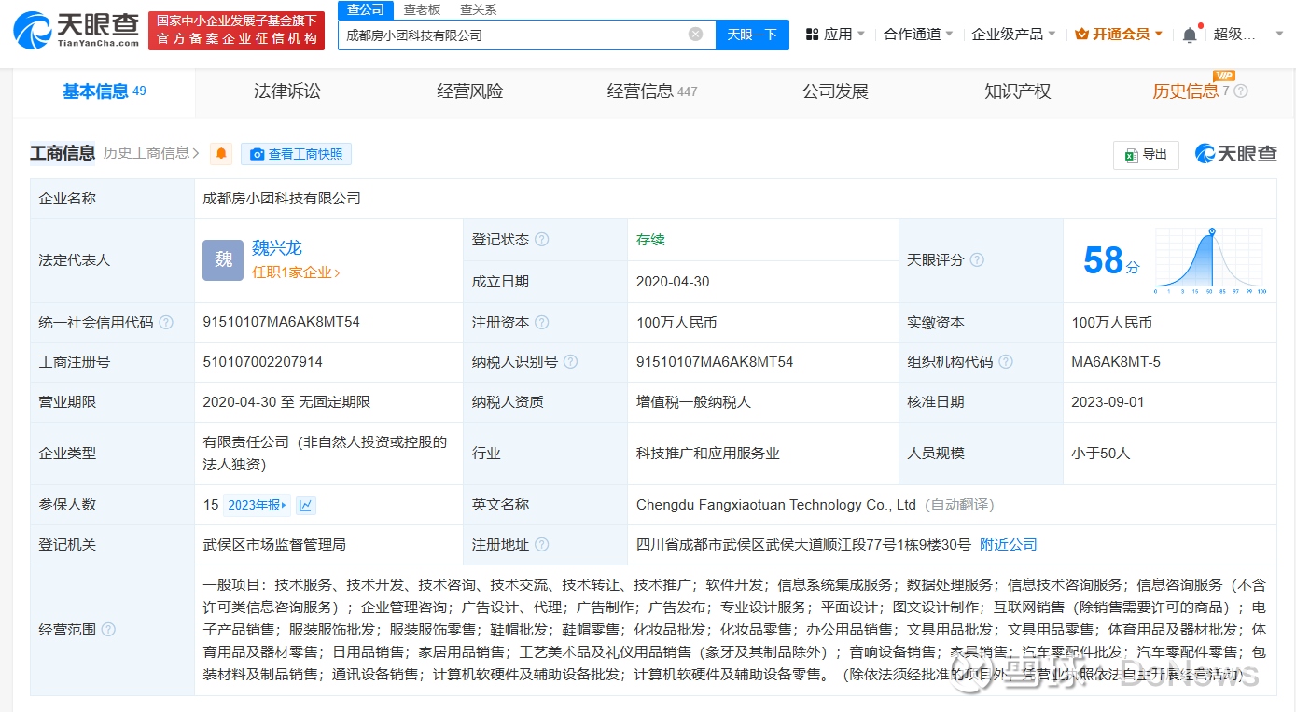Viewport: 1296px width, 712px height.
Task: Expand the 应用 dropdown menu
Action: click(x=835, y=35)
